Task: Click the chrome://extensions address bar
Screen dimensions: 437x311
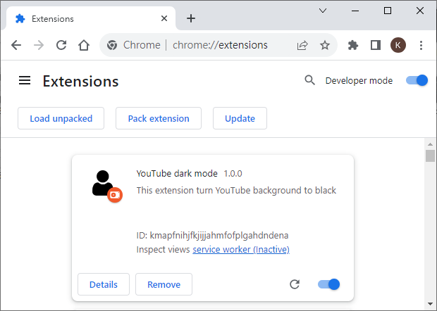Action: [x=218, y=45]
